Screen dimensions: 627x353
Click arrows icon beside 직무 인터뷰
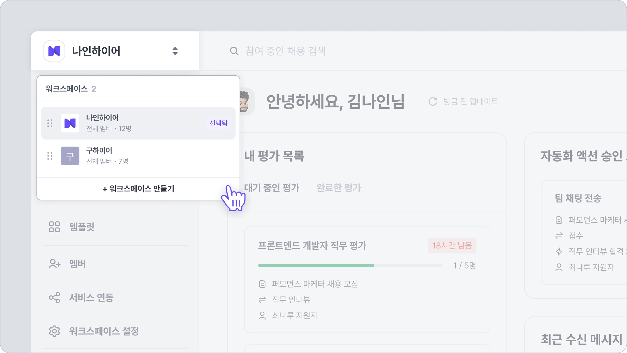coord(262,300)
